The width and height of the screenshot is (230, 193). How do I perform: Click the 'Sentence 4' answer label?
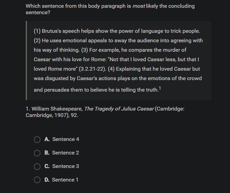point(66,139)
